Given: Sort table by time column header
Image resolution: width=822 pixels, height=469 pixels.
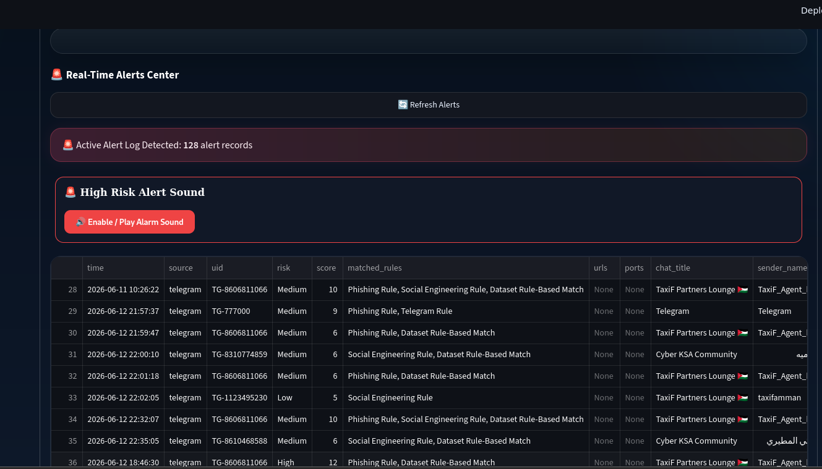Looking at the screenshot, I should tap(123, 268).
